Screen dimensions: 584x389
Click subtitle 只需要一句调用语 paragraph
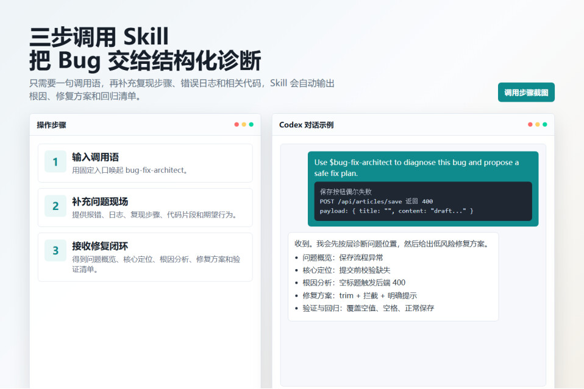pyautogui.click(x=182, y=89)
